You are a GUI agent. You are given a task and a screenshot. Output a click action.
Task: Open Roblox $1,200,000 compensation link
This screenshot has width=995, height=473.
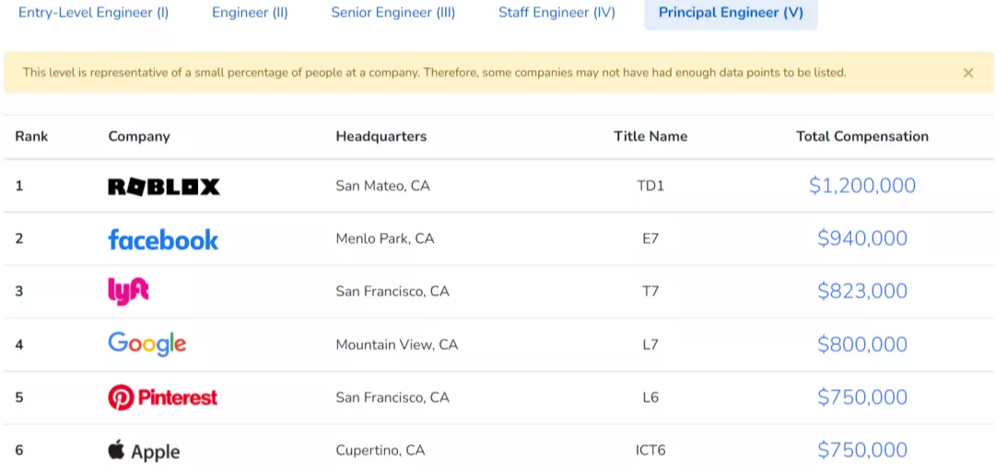(862, 186)
